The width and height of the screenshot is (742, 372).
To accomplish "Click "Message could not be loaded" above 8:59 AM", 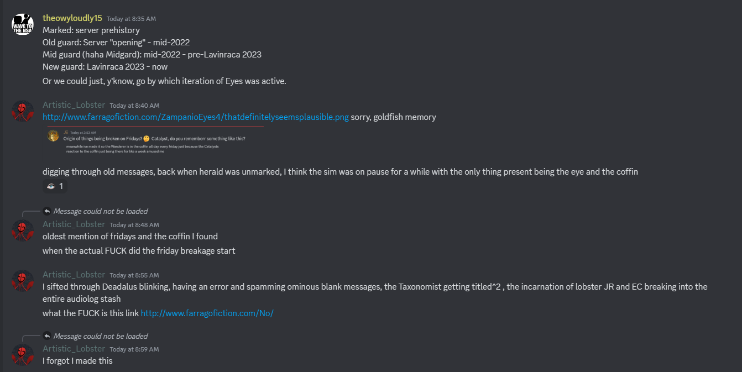I will coord(101,336).
